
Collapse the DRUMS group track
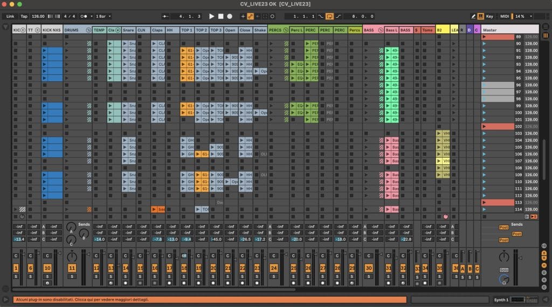click(x=88, y=30)
